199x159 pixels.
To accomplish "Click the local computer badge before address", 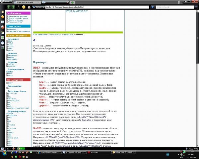I will [38, 7].
